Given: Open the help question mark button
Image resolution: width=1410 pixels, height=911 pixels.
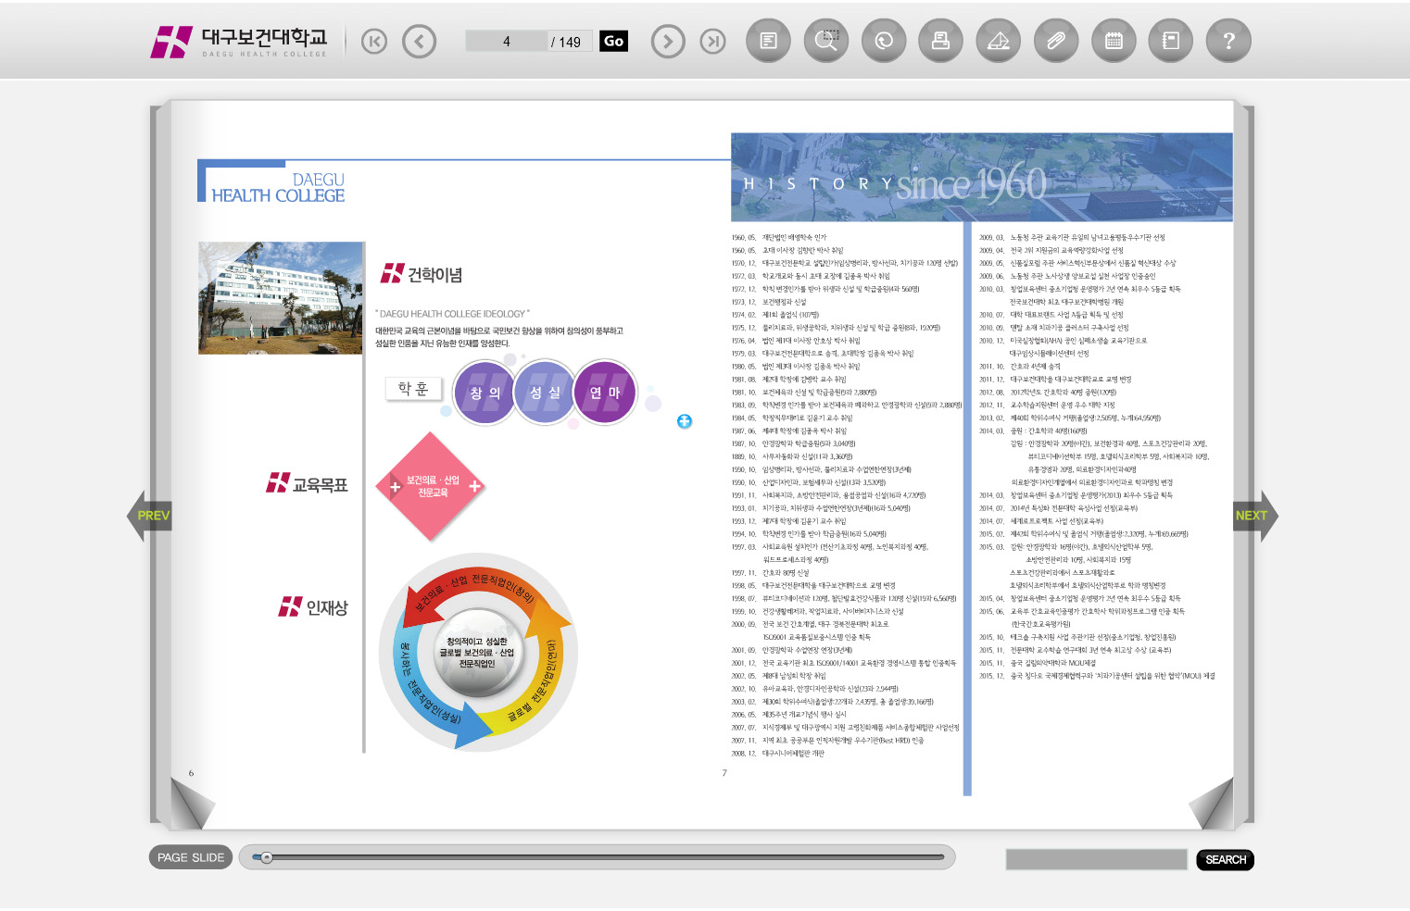Looking at the screenshot, I should [x=1228, y=42].
